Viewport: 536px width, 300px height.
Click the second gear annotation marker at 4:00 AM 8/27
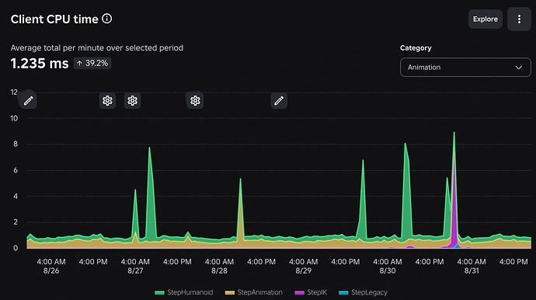[x=133, y=100]
